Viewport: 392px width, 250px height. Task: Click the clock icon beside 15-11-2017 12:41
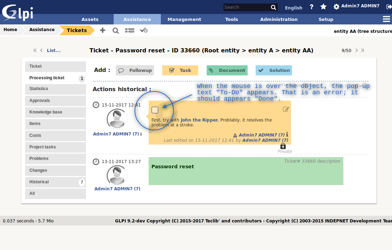(x=96, y=105)
